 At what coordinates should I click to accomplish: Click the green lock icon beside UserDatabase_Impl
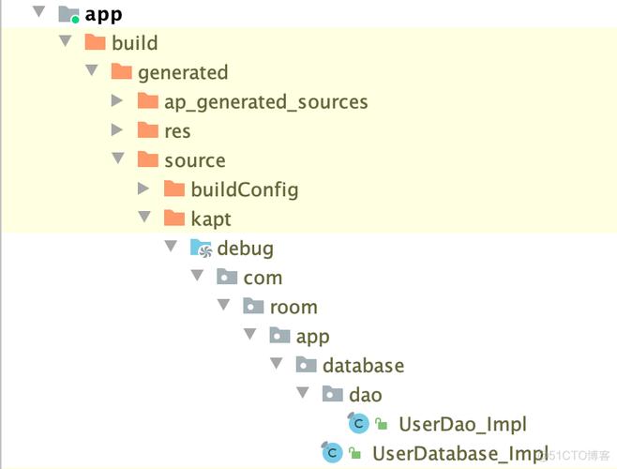click(354, 453)
